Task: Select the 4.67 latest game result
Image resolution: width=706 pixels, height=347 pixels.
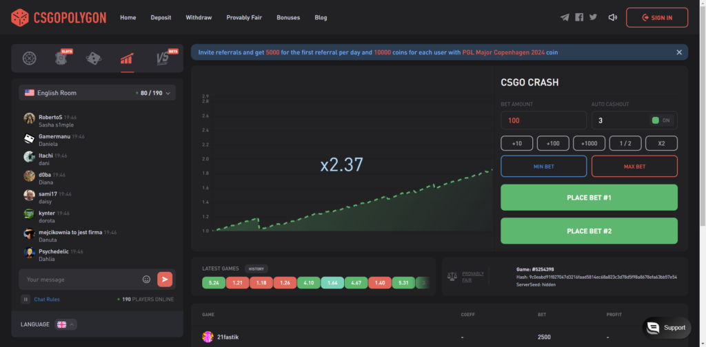Action: pyautogui.click(x=356, y=283)
